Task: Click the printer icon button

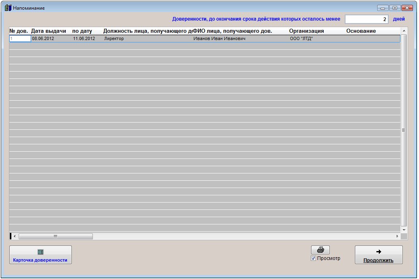Action: (x=320, y=250)
